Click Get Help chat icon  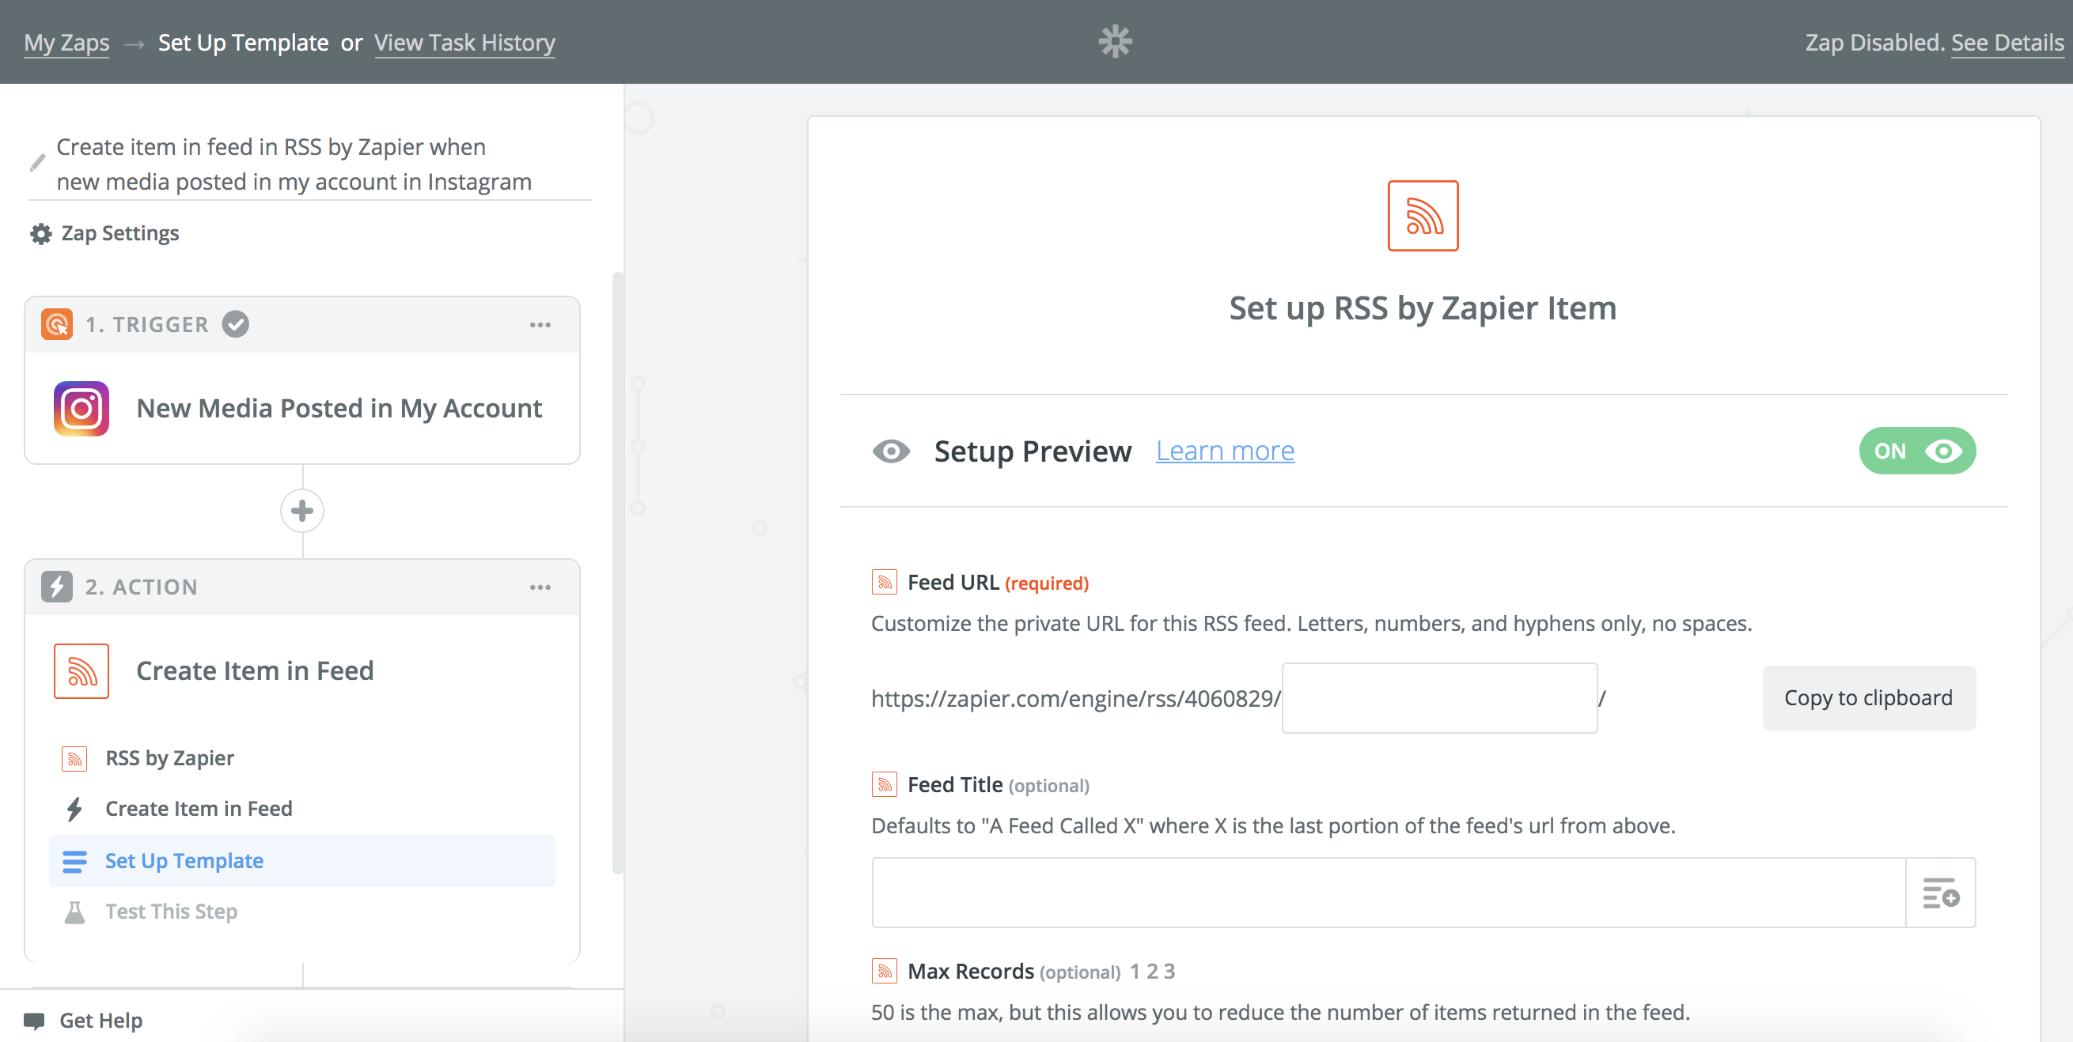click(x=35, y=1021)
